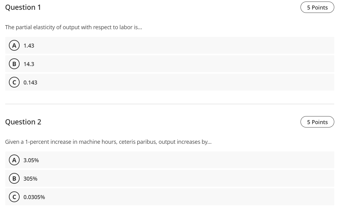Click the circled letter C in Question 2
The height and width of the screenshot is (208, 341).
click(14, 197)
